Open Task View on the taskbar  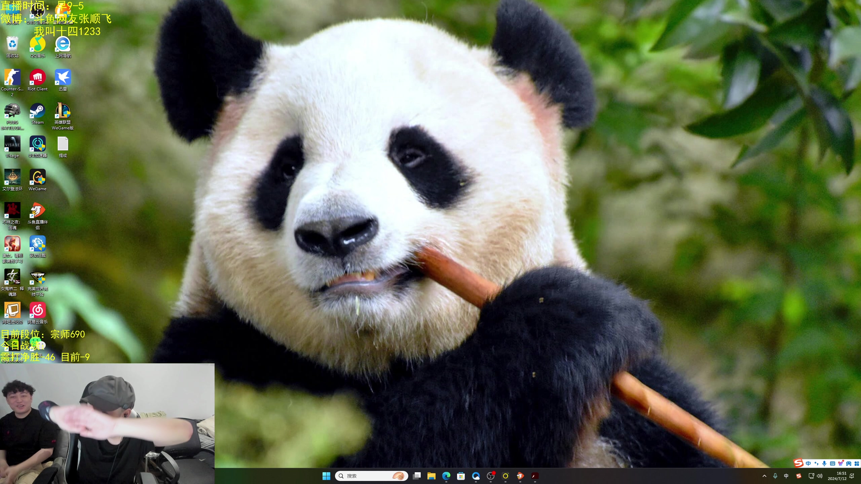coord(417,476)
